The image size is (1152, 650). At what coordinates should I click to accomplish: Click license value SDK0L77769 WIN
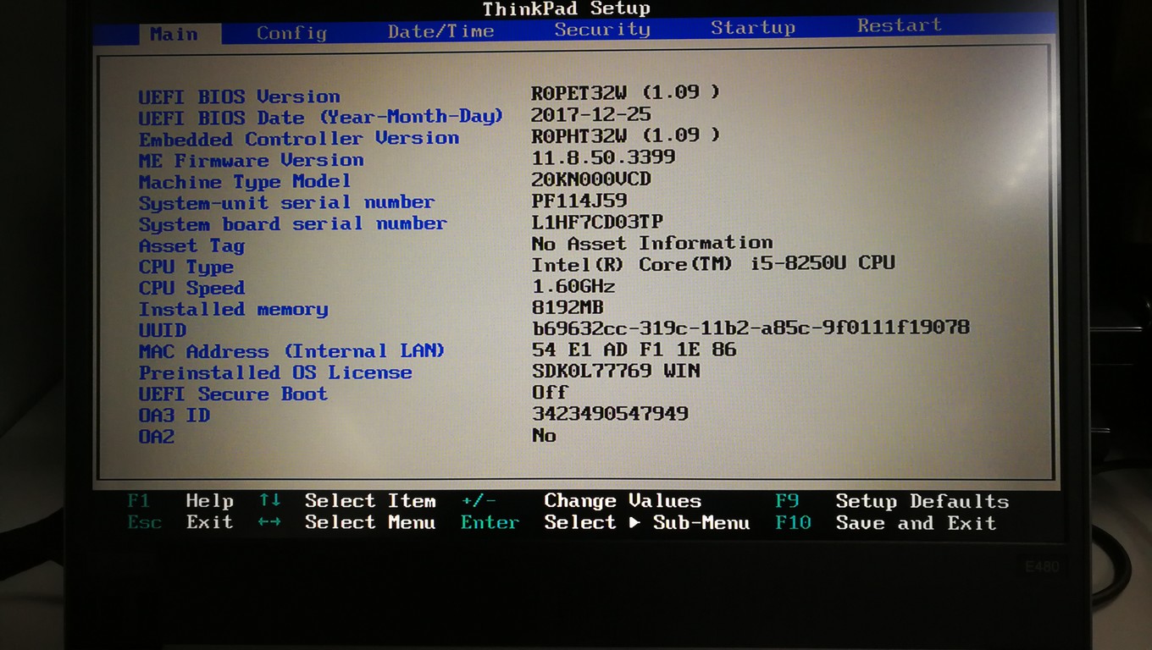616,371
